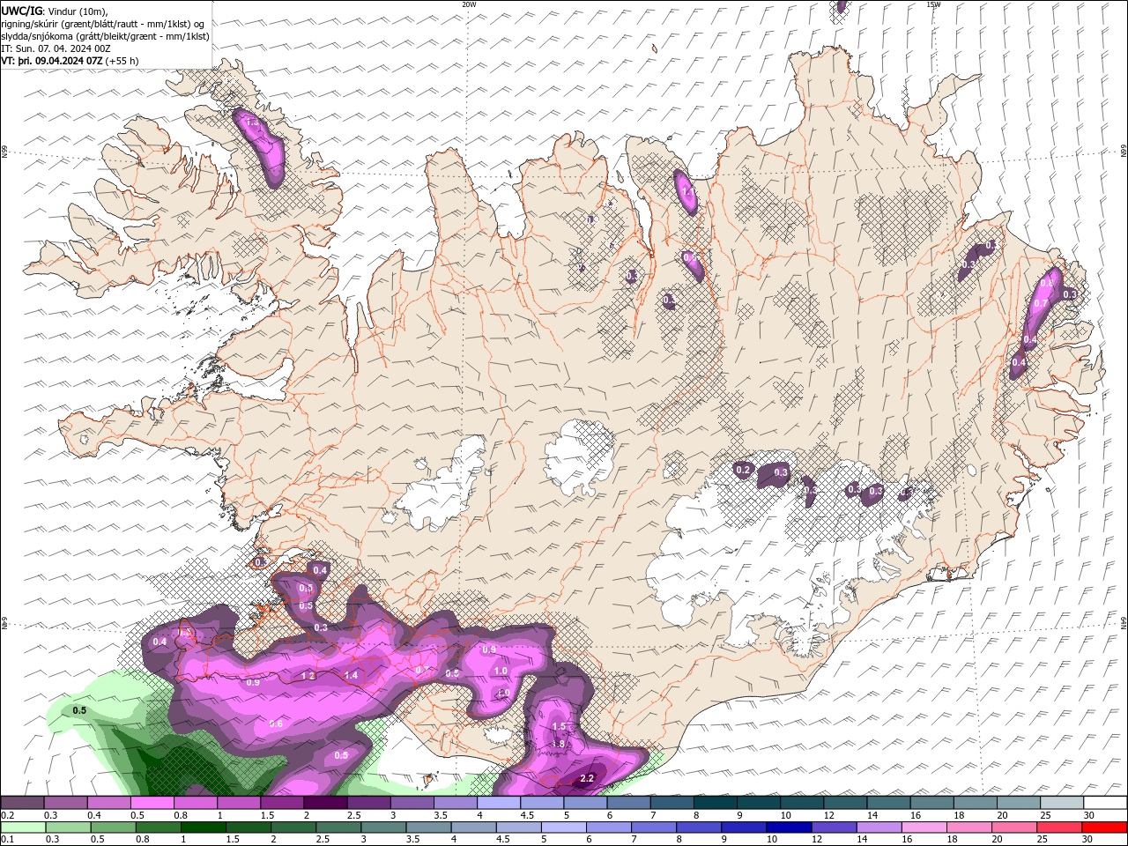The width and height of the screenshot is (1128, 846).
Task: Click the 20W longitude label
Action: coord(470,4)
